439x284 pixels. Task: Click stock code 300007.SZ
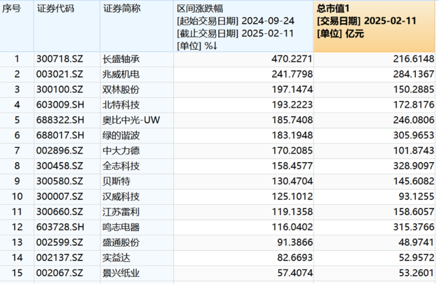(x=60, y=196)
